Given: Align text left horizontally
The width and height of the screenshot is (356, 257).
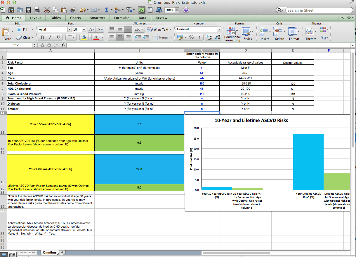Looking at the screenshot, I should 112,37.
